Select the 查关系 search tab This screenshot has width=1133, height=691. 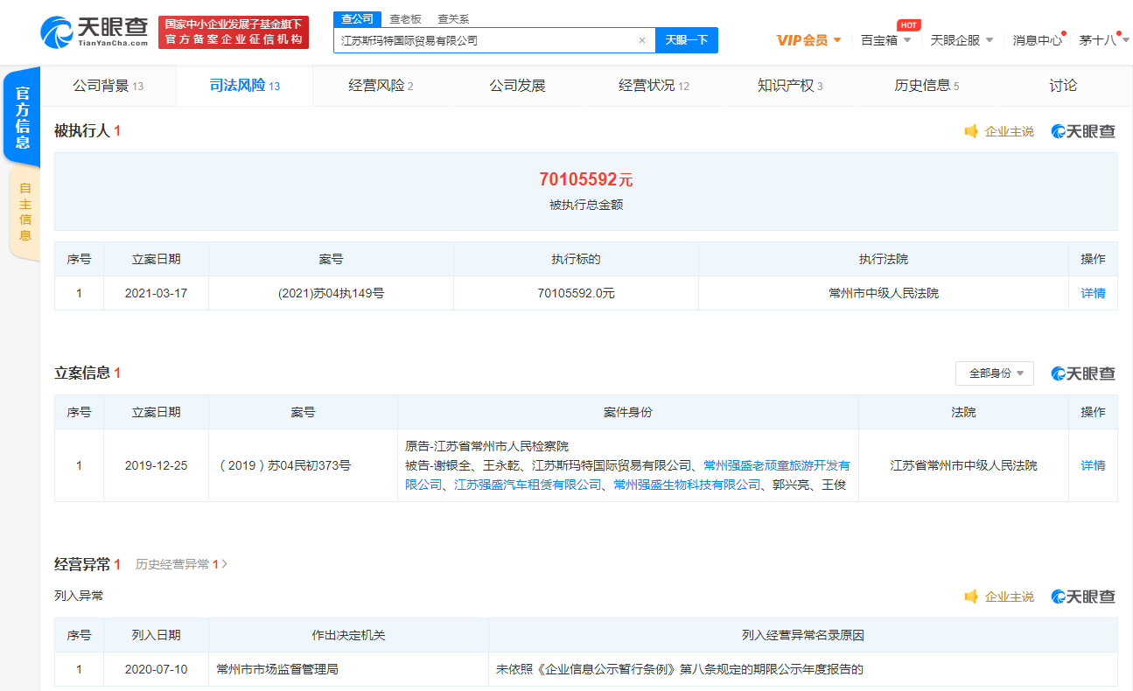pyautogui.click(x=453, y=19)
